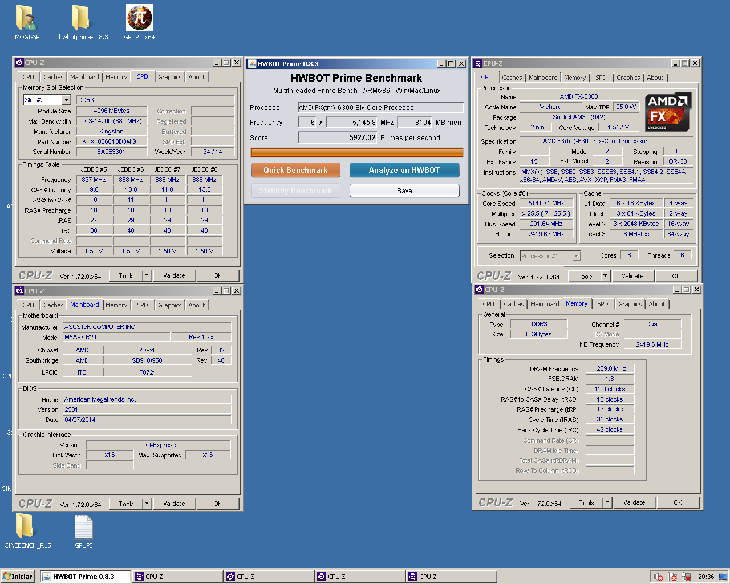Expand the Tools dropdown arrow in CPU window
Viewport: 730px width, 584px height.
(x=605, y=276)
